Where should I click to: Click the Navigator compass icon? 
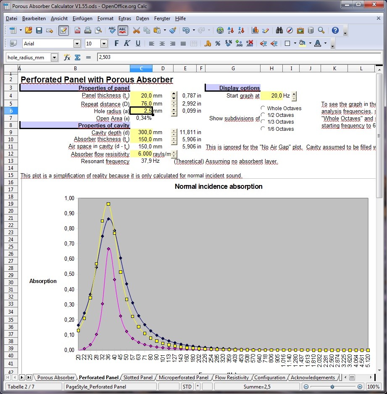290,30
